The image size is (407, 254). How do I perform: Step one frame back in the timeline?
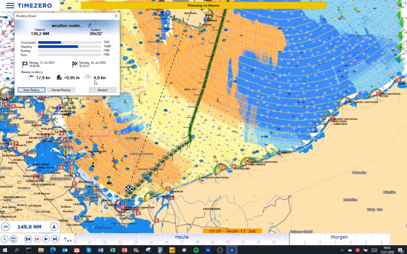point(37,239)
